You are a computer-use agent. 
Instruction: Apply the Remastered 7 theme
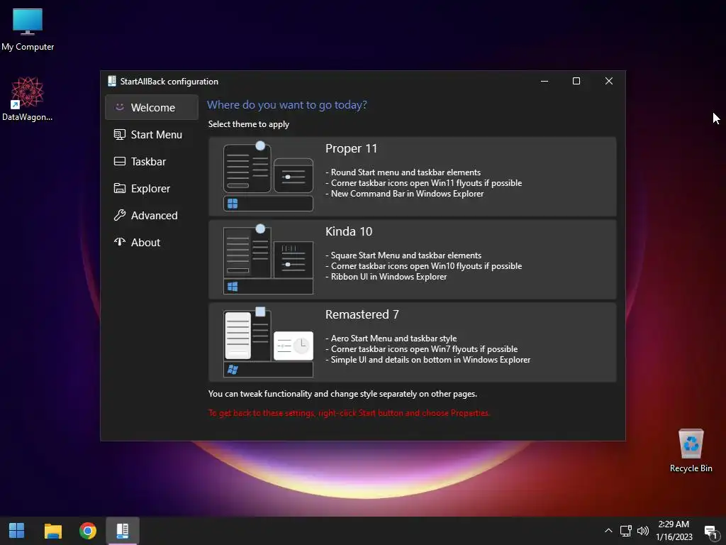[x=412, y=343]
